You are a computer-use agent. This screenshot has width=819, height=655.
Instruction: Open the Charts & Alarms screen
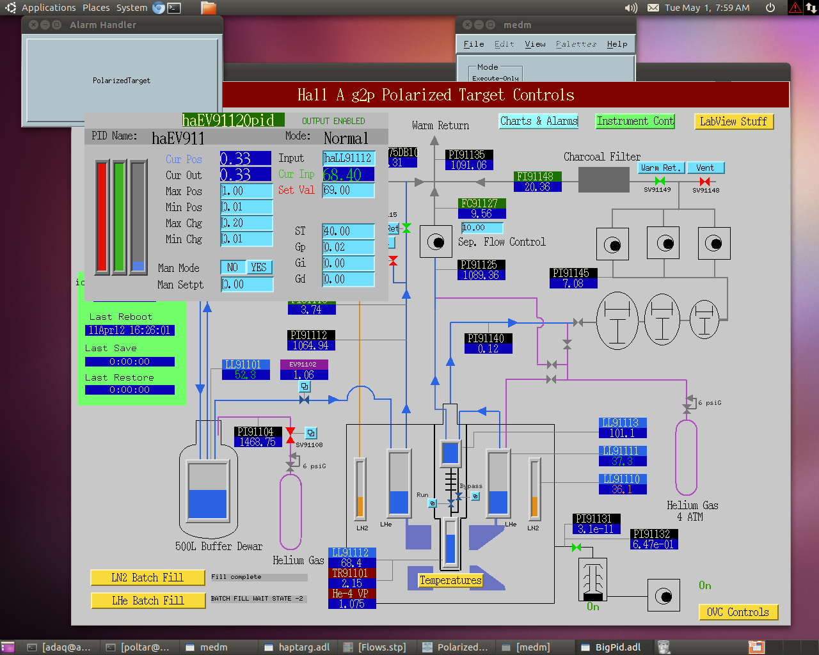539,121
